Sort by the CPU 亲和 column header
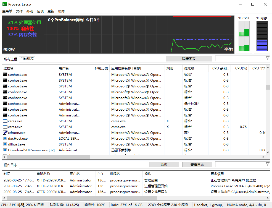The width and height of the screenshot is (272, 208). 220,68
